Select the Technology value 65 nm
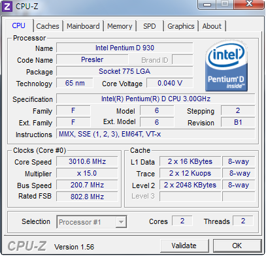The width and height of the screenshot is (266, 256). click(75, 83)
